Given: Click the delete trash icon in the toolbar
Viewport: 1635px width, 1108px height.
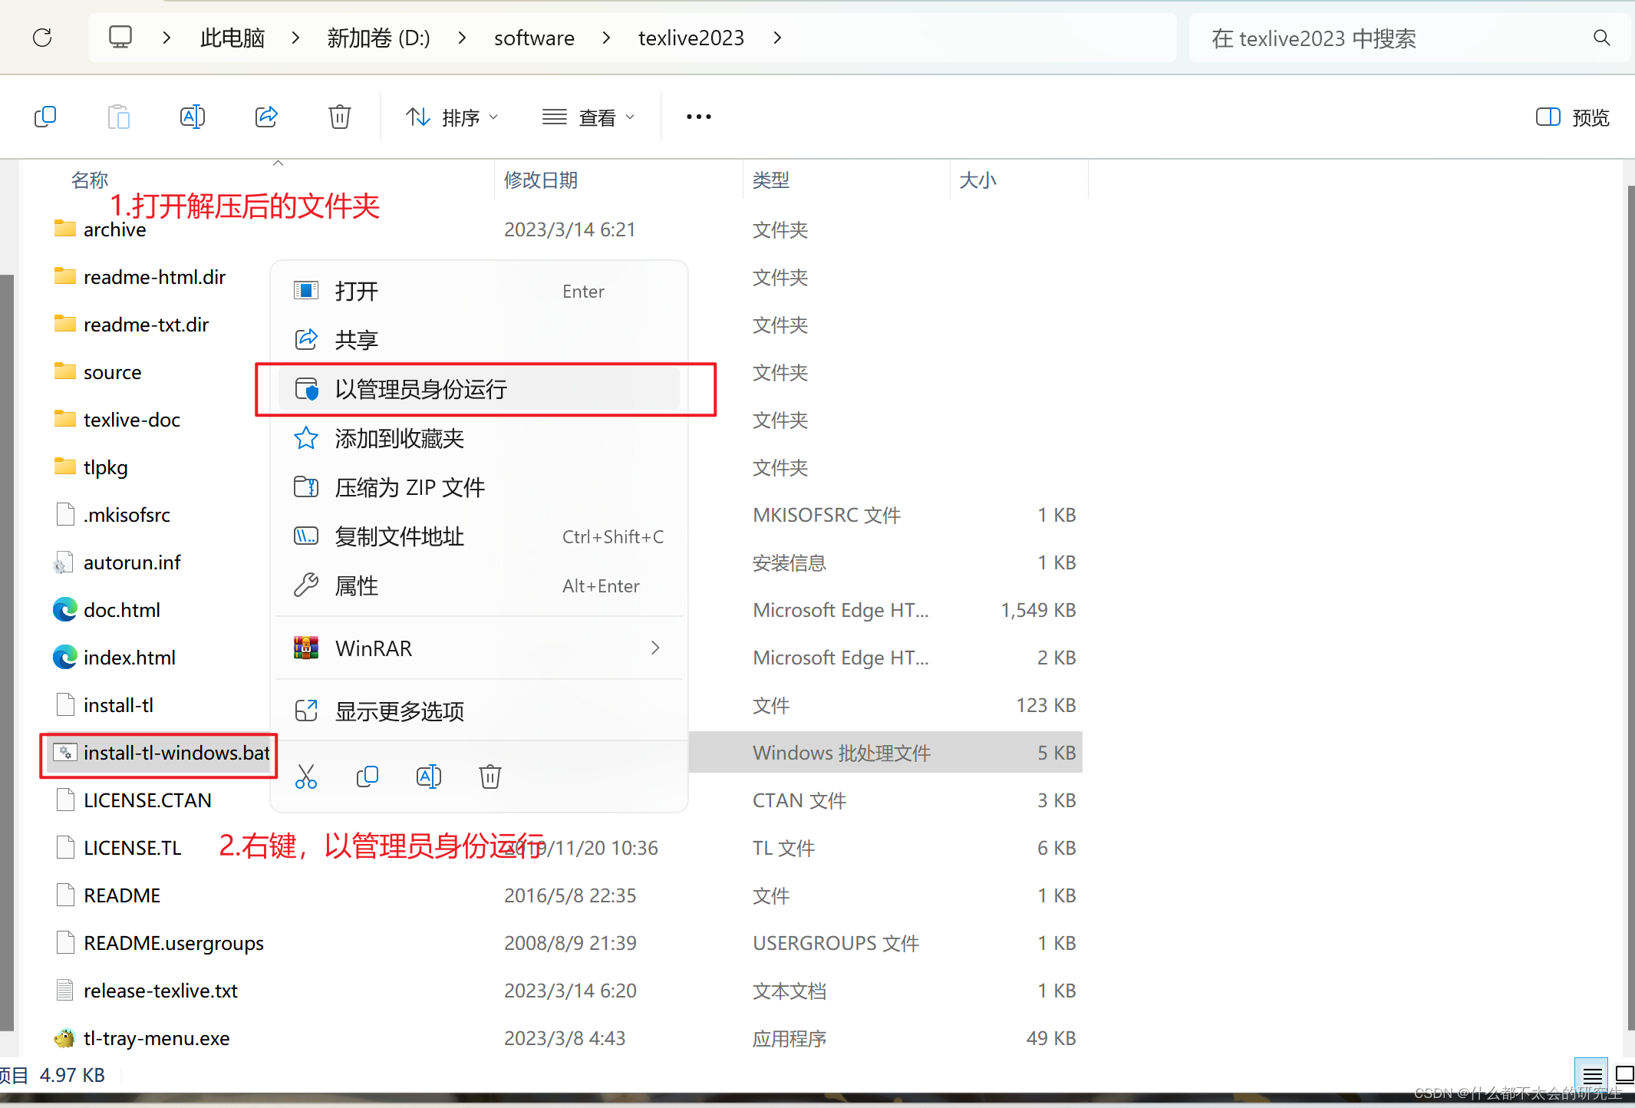Looking at the screenshot, I should point(339,117).
